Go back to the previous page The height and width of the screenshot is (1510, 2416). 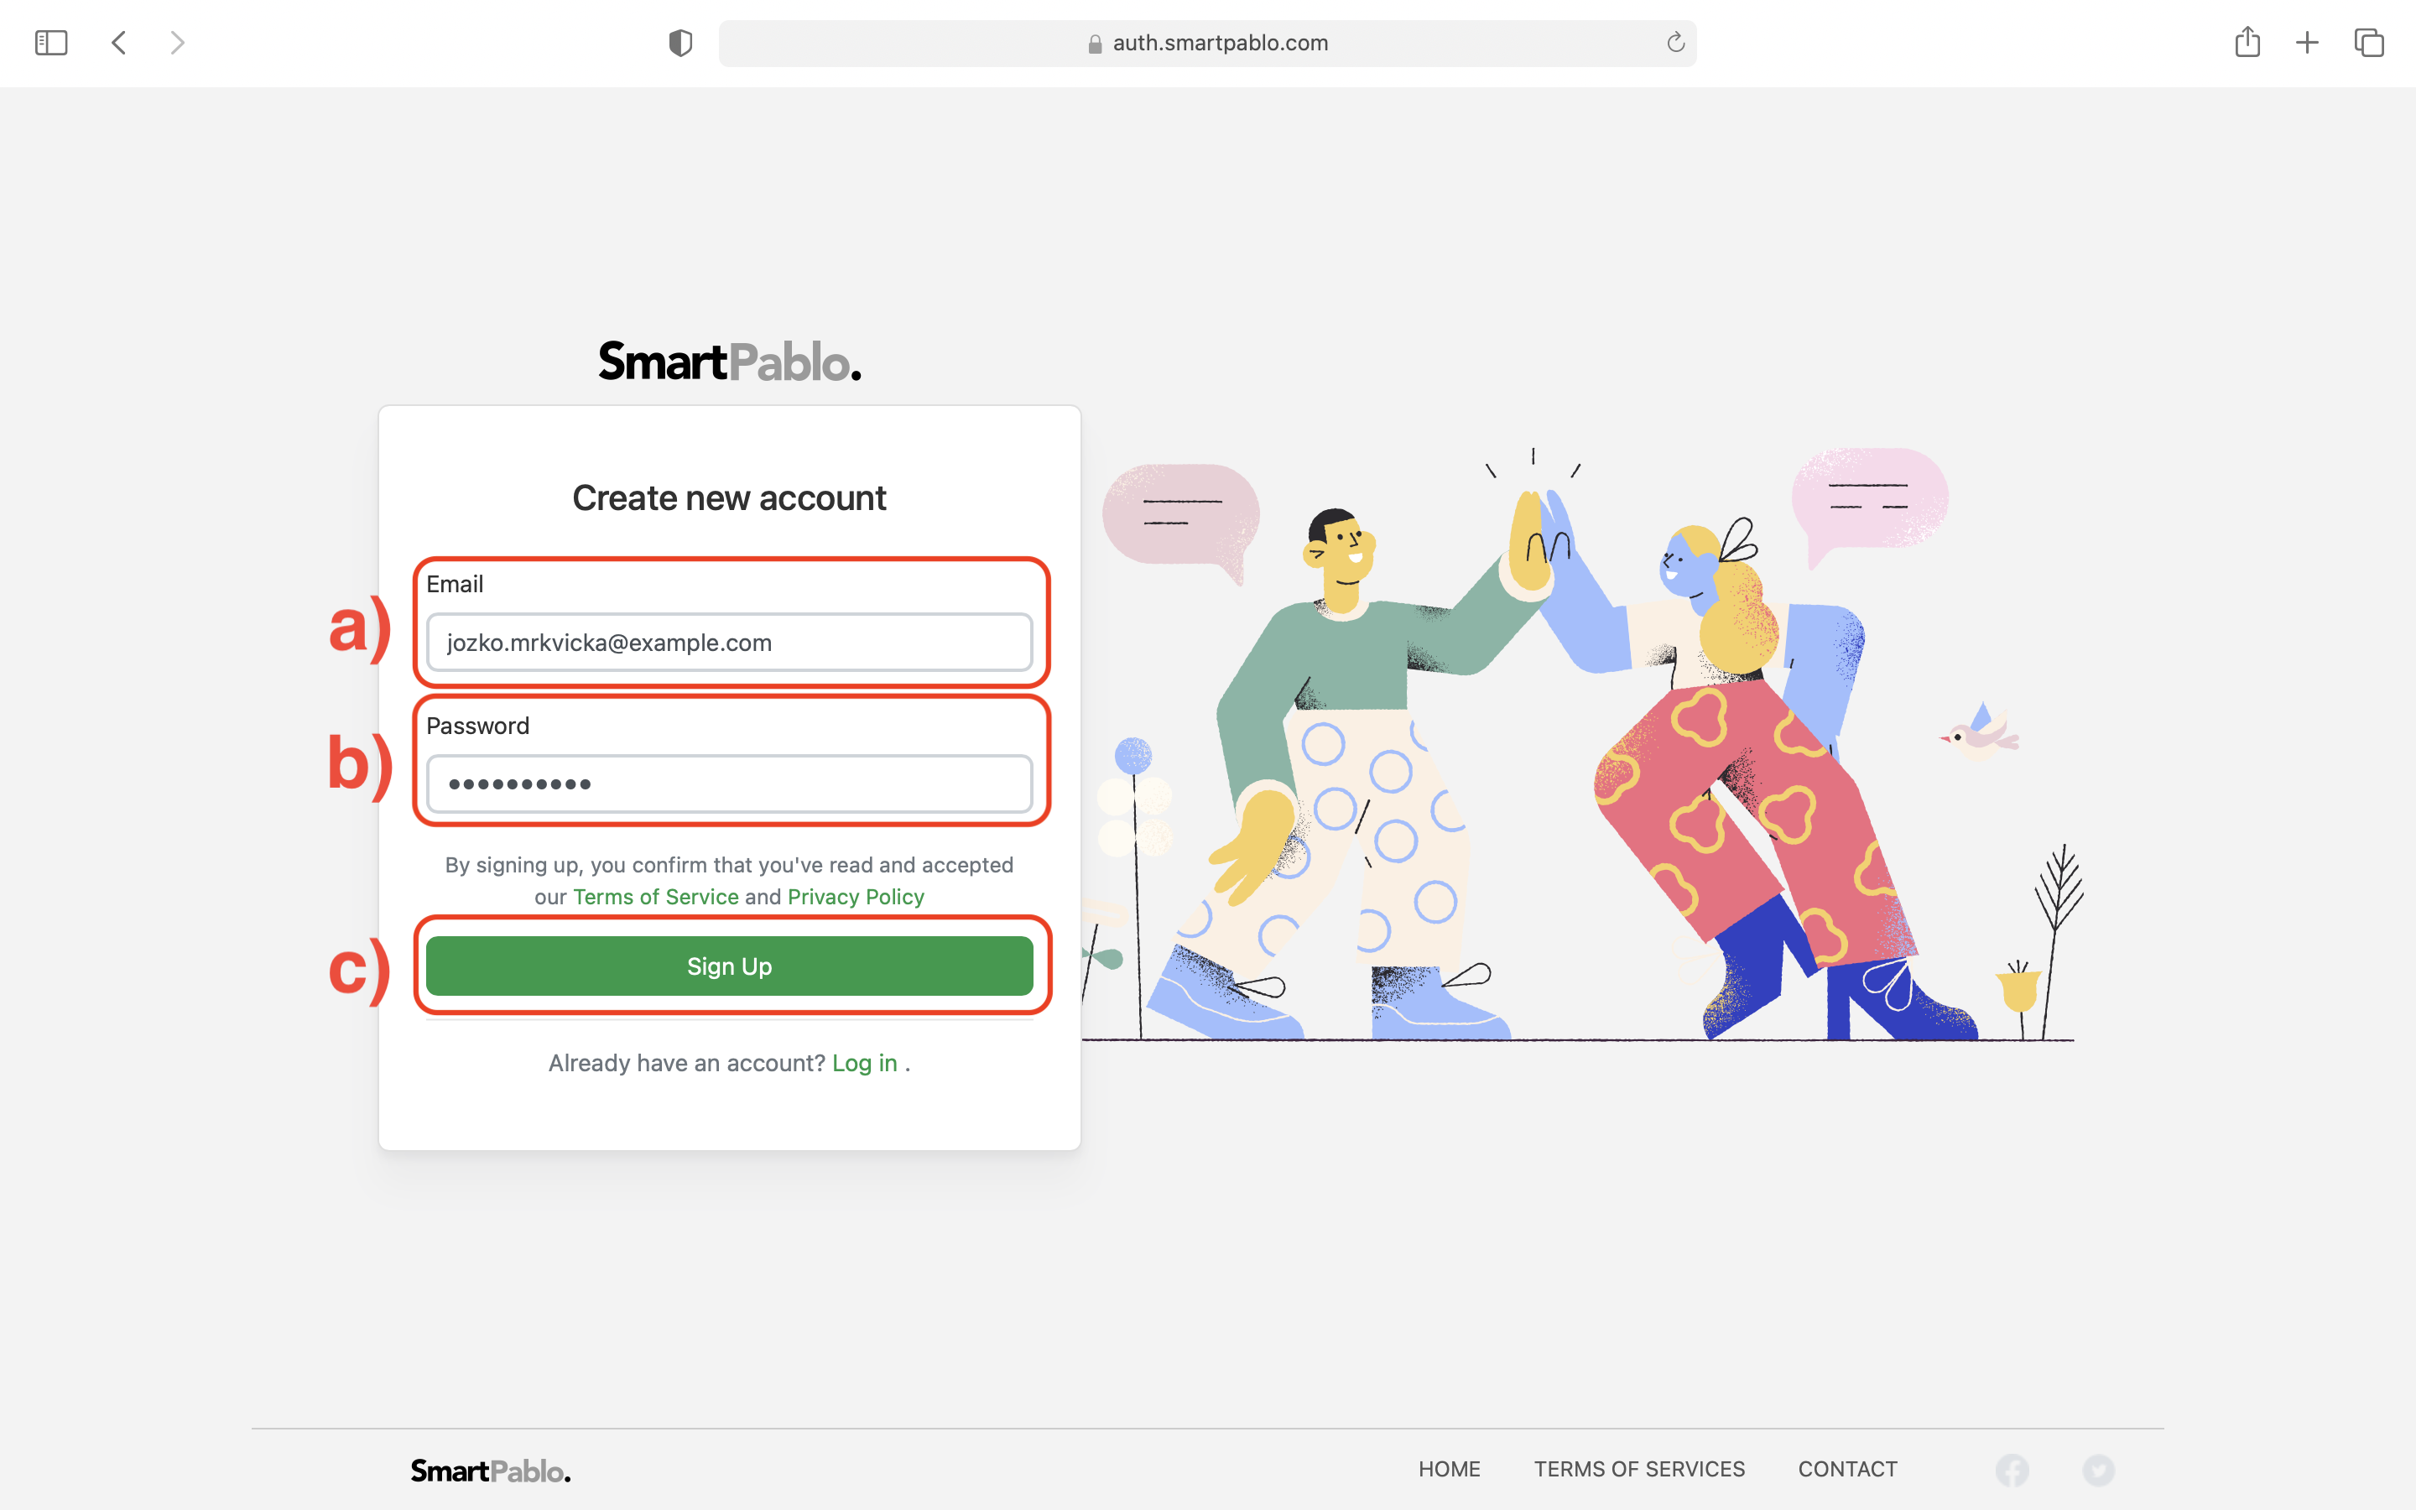tap(119, 43)
